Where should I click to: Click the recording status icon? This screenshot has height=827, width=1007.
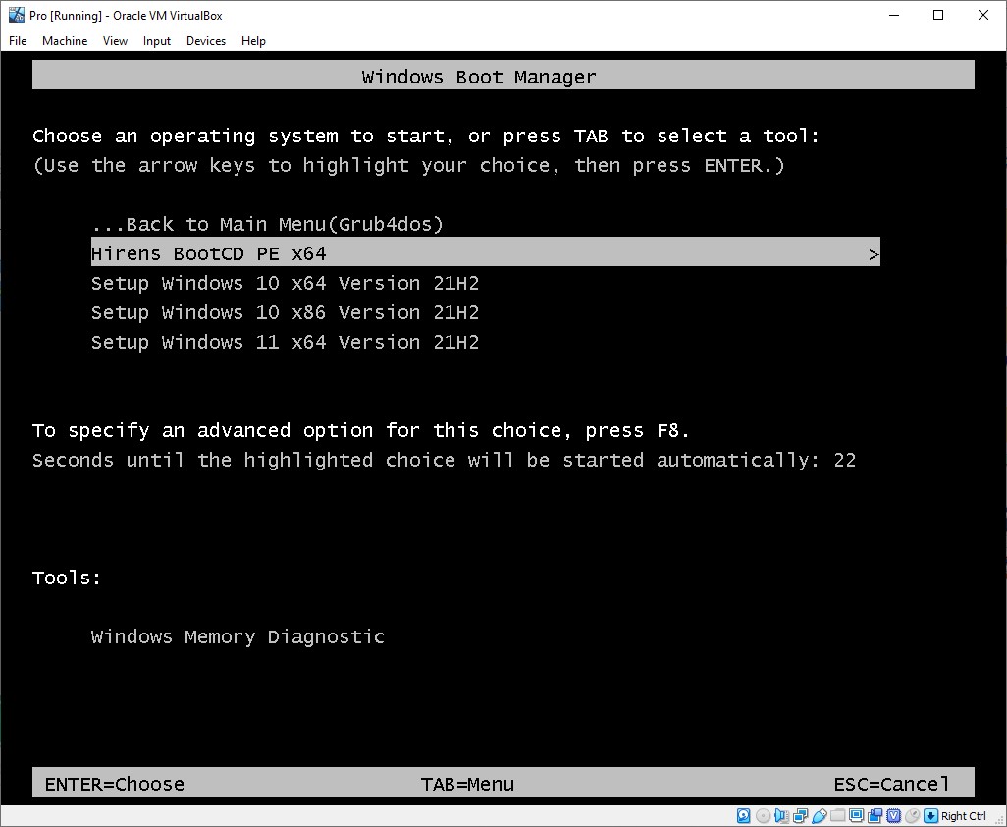(874, 816)
